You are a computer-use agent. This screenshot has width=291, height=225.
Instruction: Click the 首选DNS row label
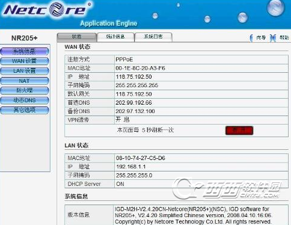[x=79, y=103]
